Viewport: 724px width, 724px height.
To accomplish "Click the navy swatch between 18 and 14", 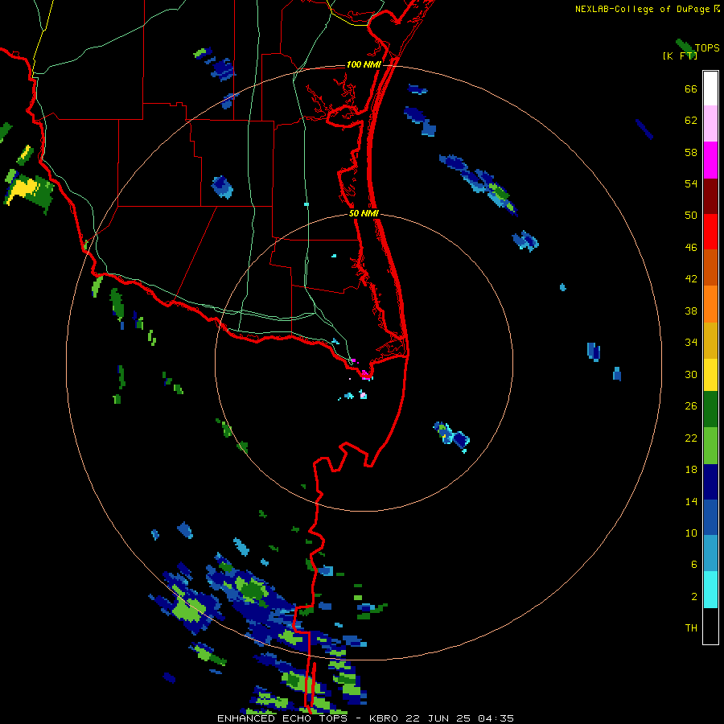I will [710, 482].
